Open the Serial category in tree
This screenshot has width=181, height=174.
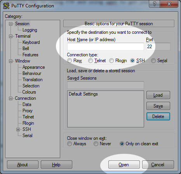coord(28,136)
